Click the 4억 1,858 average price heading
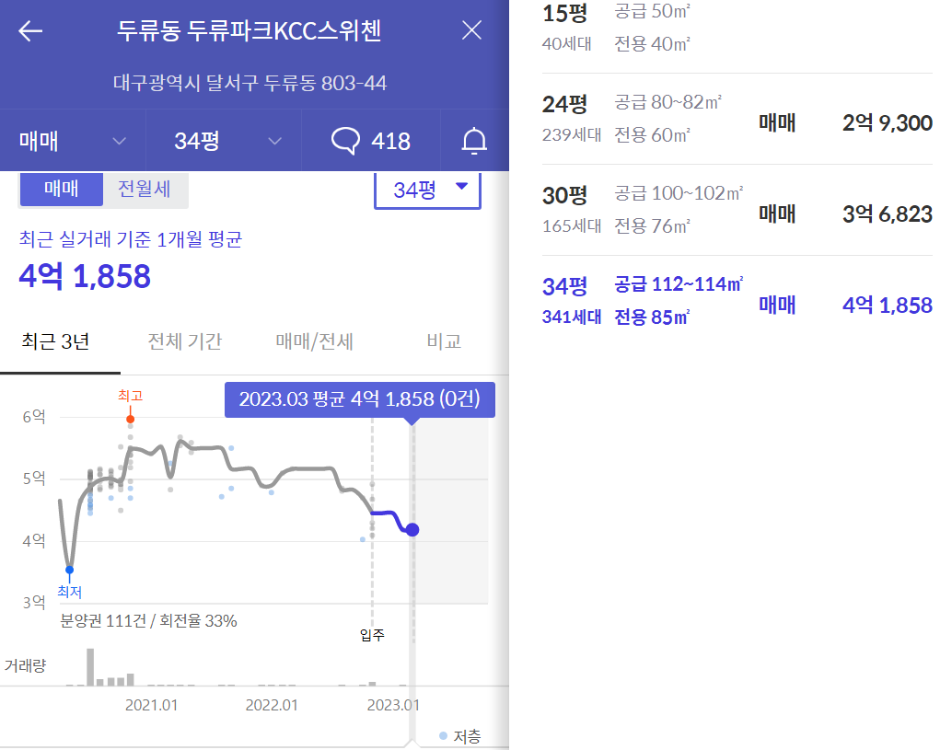Image resolution: width=952 pixels, height=750 pixels. 85,276
